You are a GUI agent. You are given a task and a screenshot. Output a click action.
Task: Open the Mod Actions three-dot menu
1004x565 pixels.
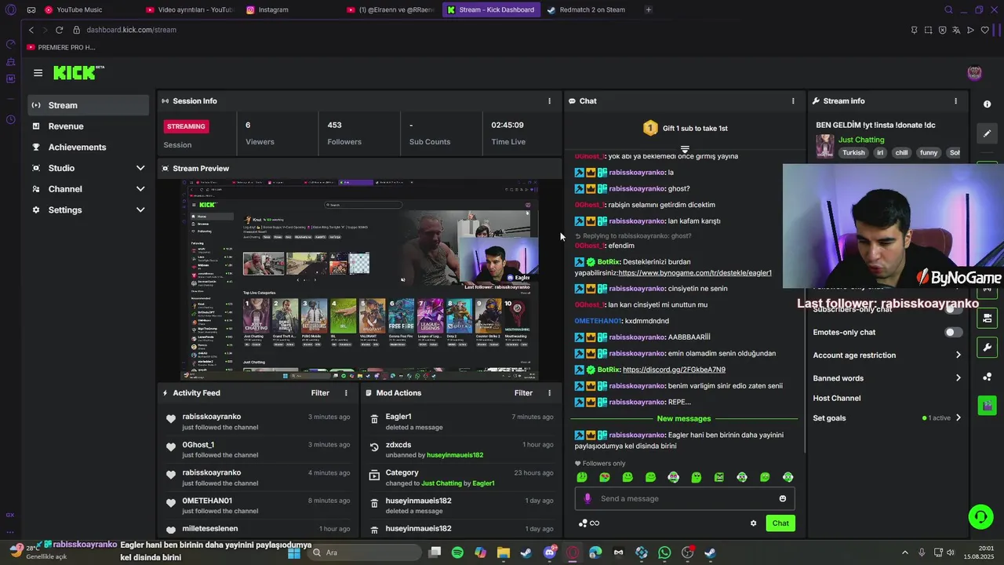click(549, 393)
